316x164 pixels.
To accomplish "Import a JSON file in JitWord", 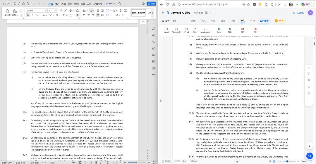I will pyautogui.click(x=195, y=30).
